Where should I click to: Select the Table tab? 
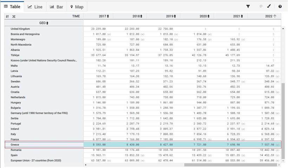click(12, 7)
